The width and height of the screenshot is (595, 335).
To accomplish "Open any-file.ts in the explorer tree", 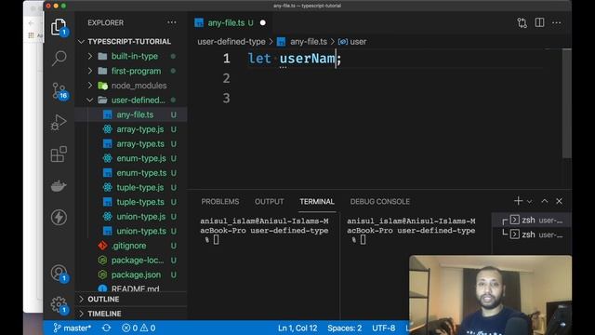I will click(135, 114).
